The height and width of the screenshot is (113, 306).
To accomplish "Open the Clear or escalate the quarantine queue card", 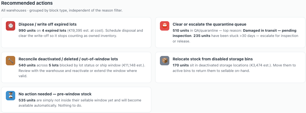I will coord(230,33).
